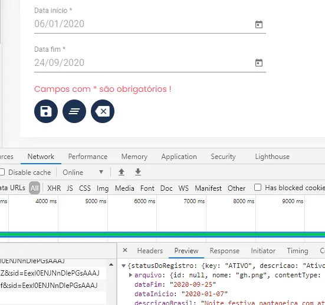Screen dimensions: 325x305
Task: Click the 5000 ms timeline marker
Action: 96,201
